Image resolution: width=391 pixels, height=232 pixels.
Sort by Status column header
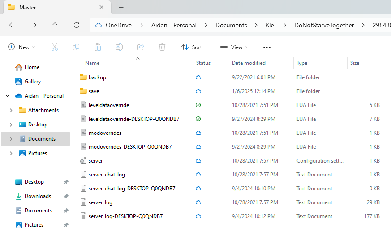[203, 63]
